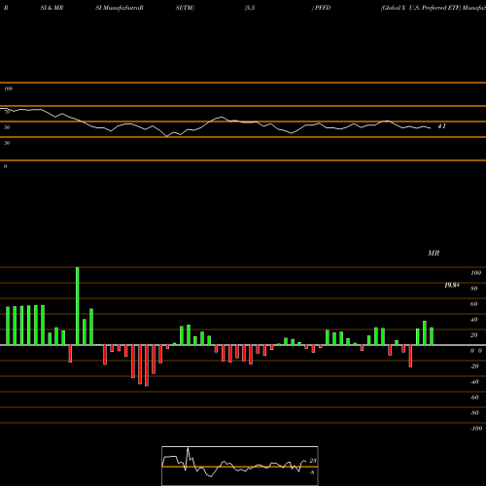Click the end of the RSI line
The image size is (486, 486).
pyautogui.click(x=431, y=128)
